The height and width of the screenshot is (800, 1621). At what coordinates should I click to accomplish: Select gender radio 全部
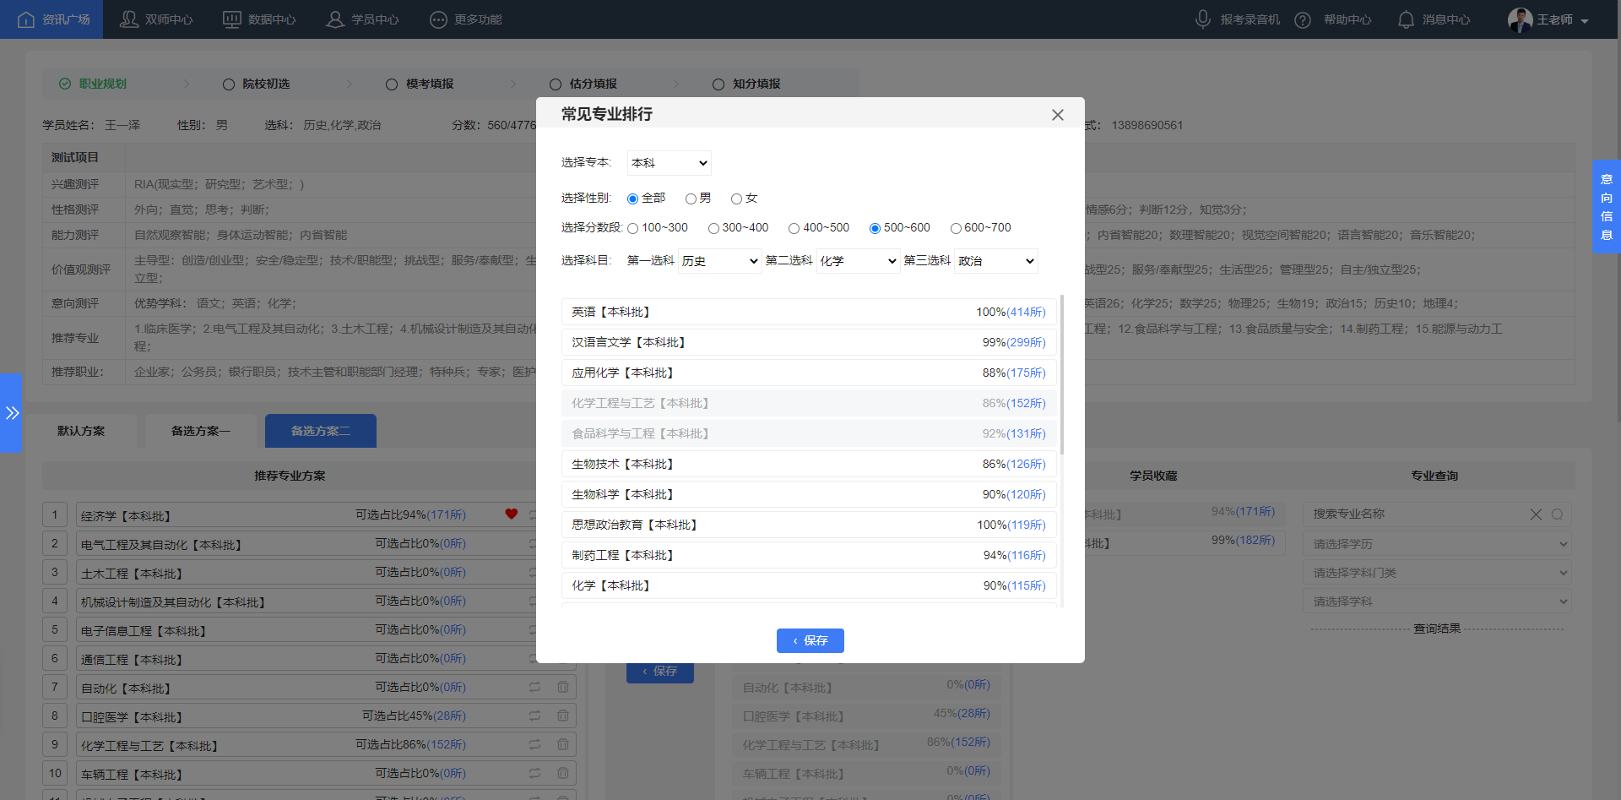(632, 199)
